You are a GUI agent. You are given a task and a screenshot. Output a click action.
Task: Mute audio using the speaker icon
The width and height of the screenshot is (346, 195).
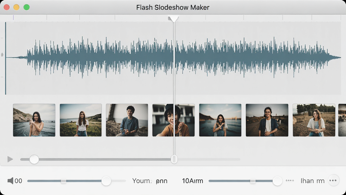coord(10,181)
